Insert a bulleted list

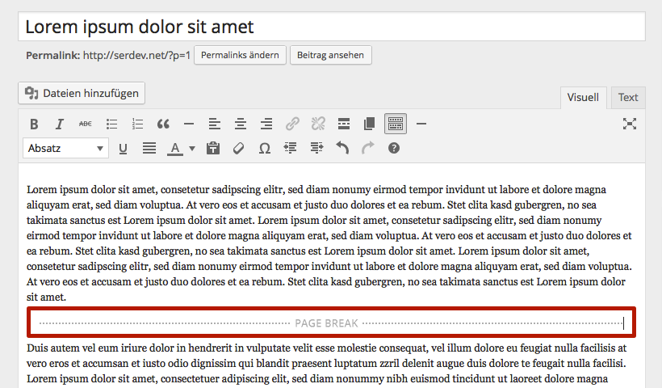tap(112, 124)
